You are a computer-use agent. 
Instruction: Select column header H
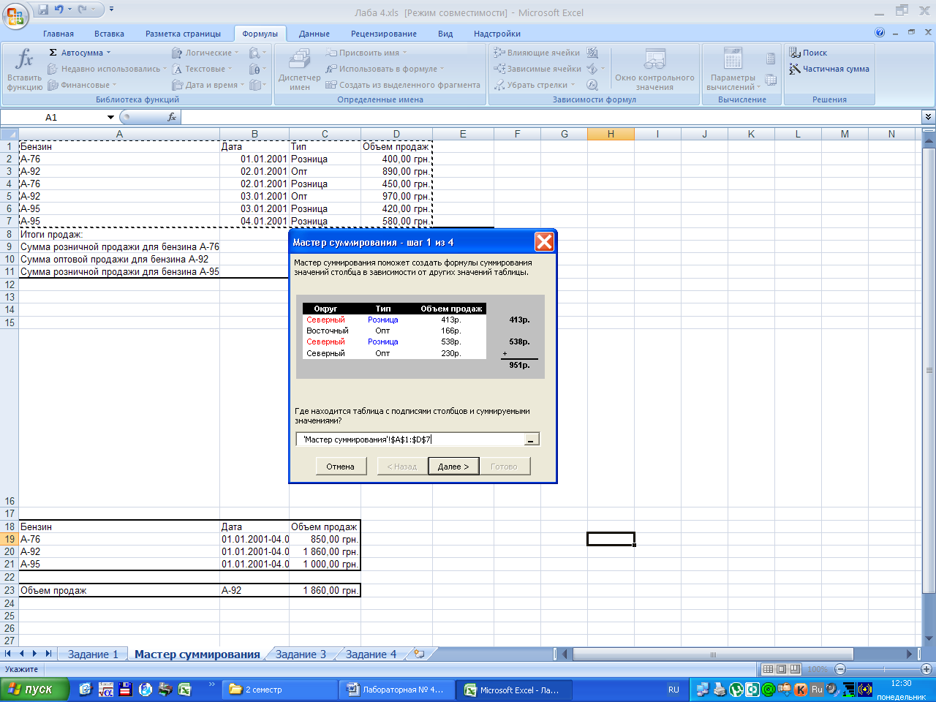[611, 134]
